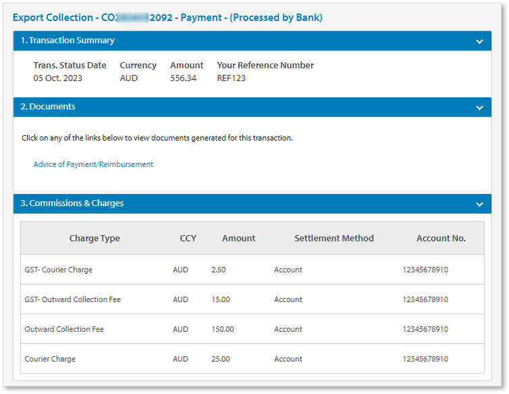Screen dimensions: 509x394
Task: Click the Your Reference Number label
Action: (x=265, y=66)
